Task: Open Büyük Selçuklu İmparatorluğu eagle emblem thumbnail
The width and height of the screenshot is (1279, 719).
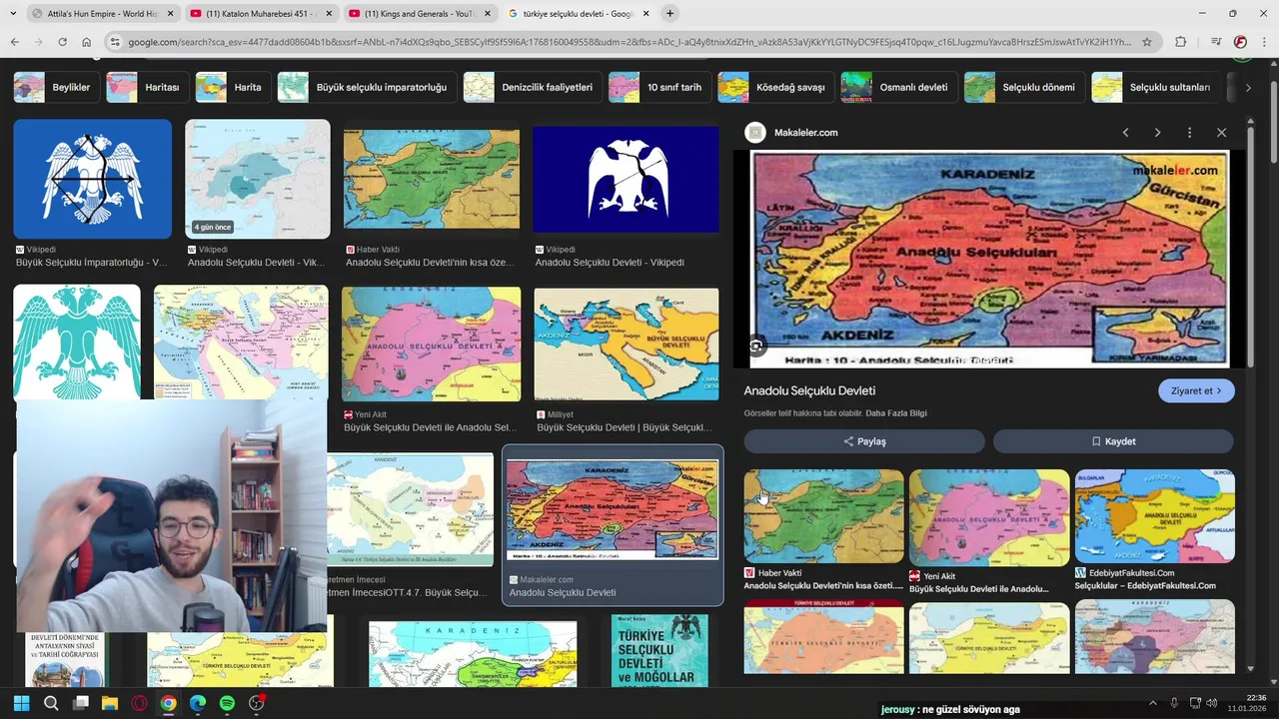Action: click(x=92, y=180)
